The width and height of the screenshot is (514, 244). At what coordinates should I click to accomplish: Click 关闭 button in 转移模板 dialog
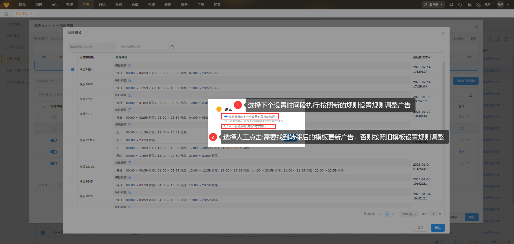point(420,228)
